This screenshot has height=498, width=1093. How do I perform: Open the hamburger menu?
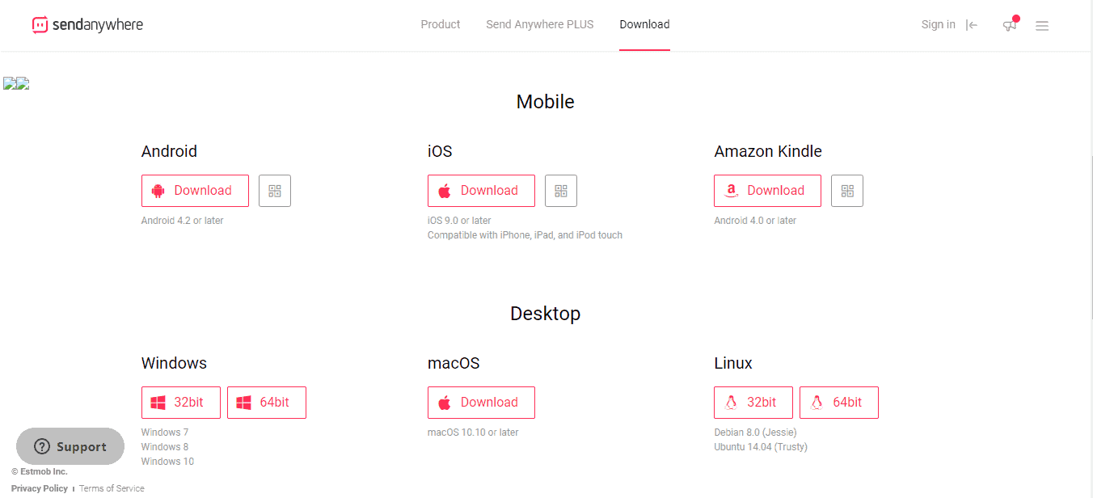coord(1042,26)
